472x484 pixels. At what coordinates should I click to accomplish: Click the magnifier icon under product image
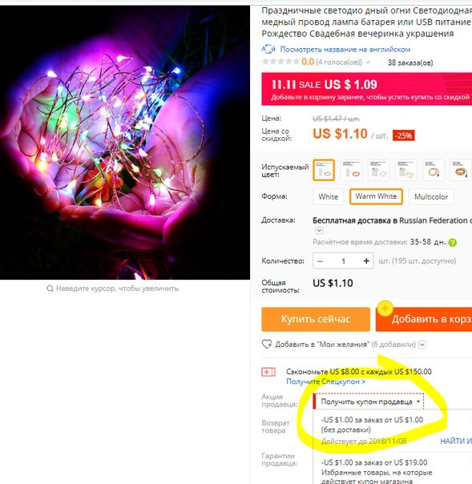50,288
